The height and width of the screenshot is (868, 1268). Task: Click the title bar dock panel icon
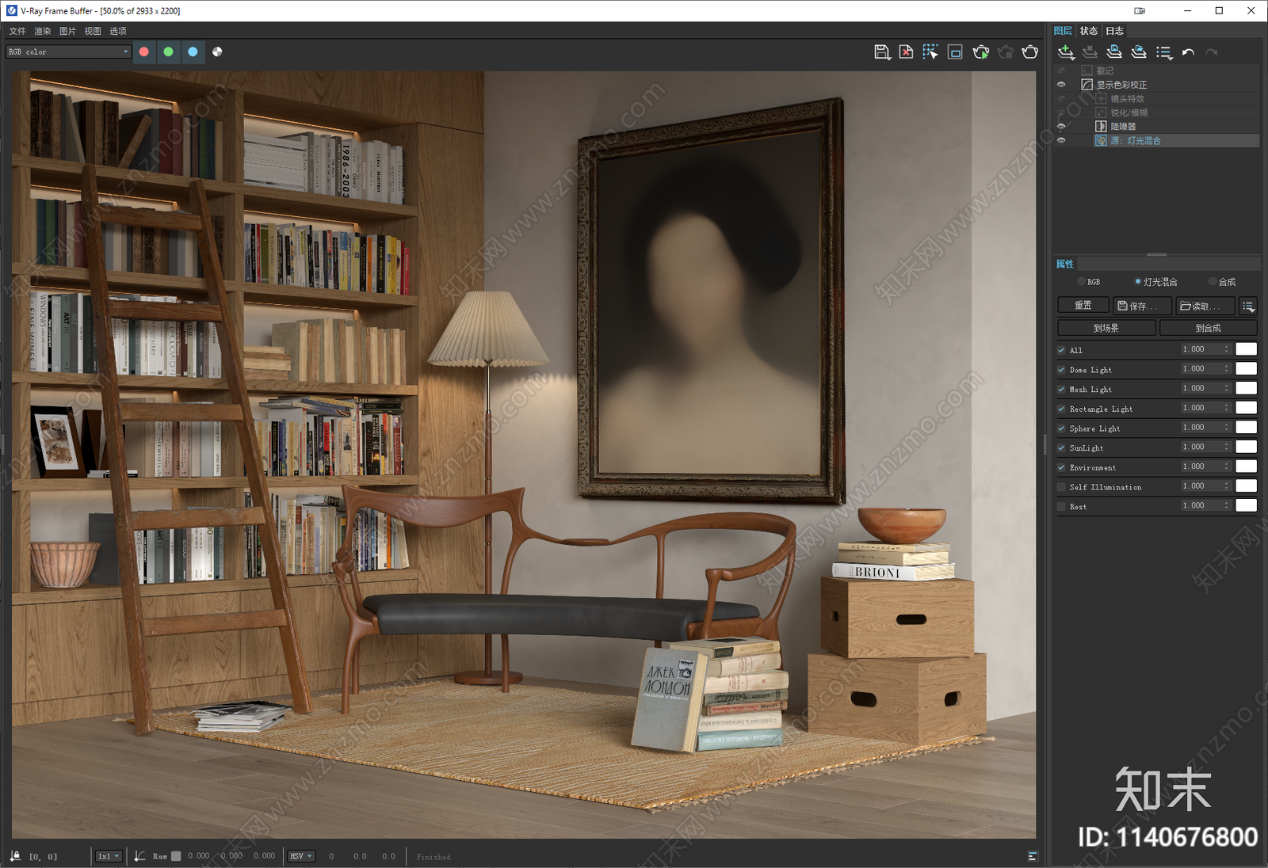pos(1140,11)
